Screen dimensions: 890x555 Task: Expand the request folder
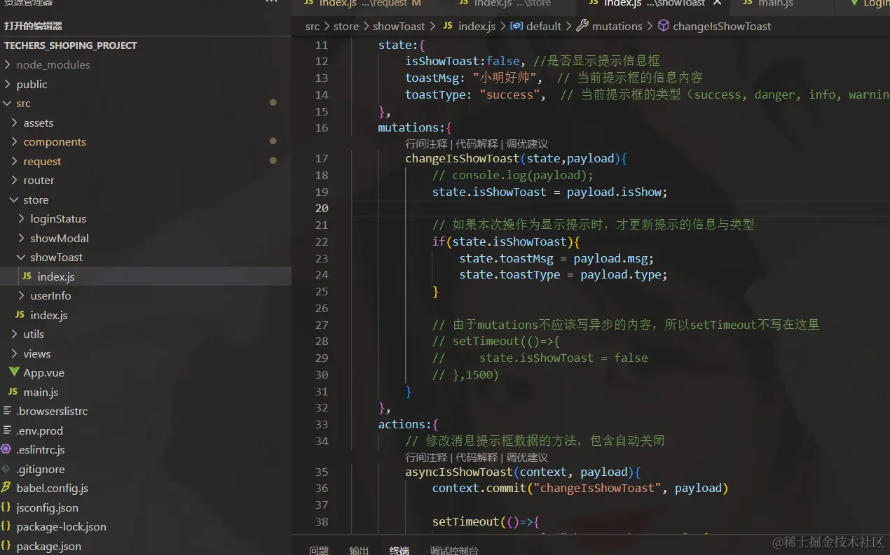tap(15, 161)
